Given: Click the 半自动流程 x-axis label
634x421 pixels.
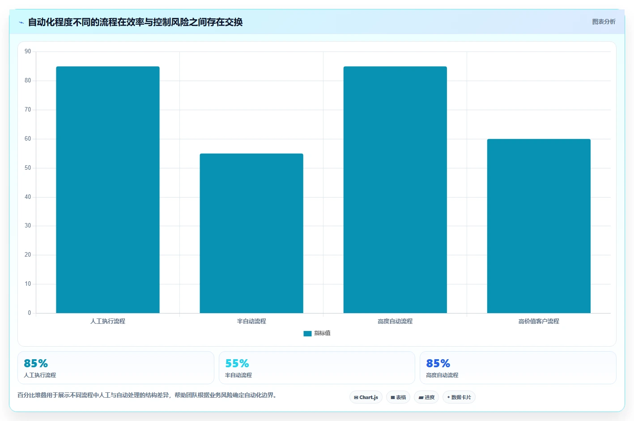Looking at the screenshot, I should 251,321.
